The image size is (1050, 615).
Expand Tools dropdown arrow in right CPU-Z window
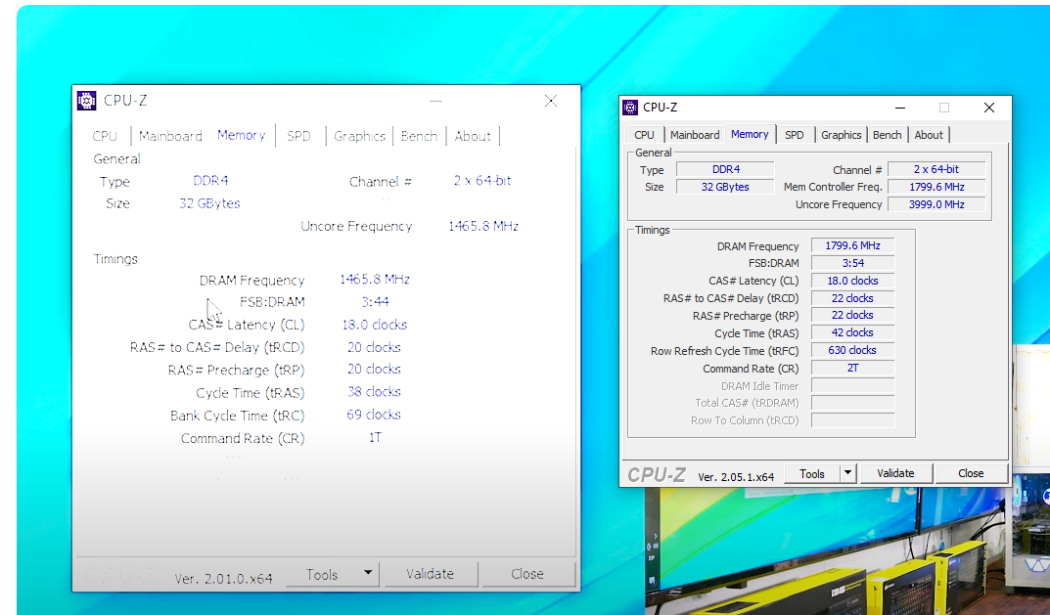point(847,473)
